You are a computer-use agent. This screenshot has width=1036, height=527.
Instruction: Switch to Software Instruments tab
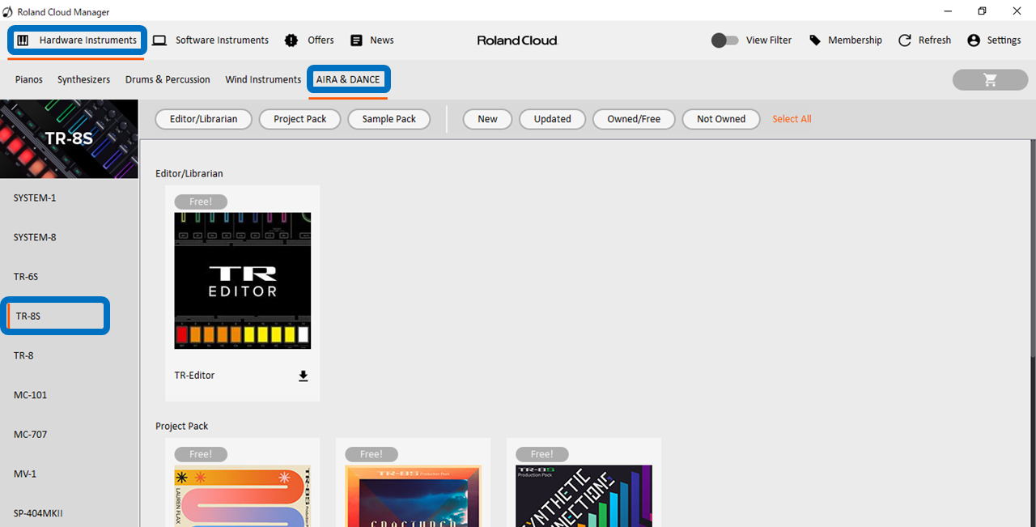point(210,40)
